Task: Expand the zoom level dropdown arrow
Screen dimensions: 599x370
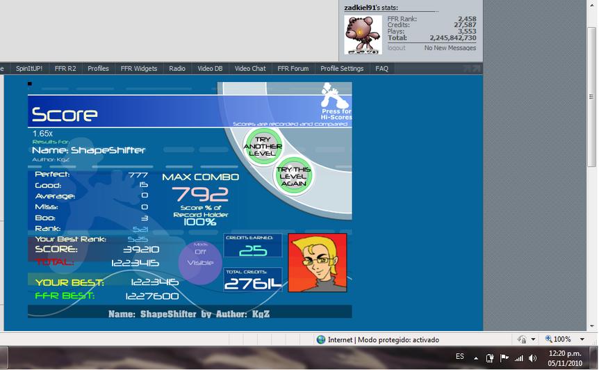Action: pyautogui.click(x=582, y=339)
